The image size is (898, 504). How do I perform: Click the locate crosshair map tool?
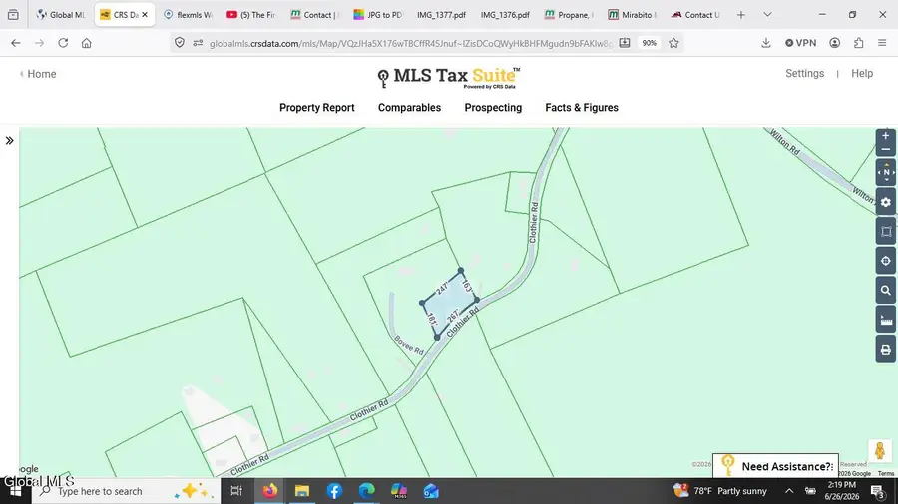point(885,261)
